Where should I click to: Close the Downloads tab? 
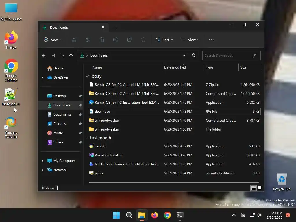click(x=103, y=27)
